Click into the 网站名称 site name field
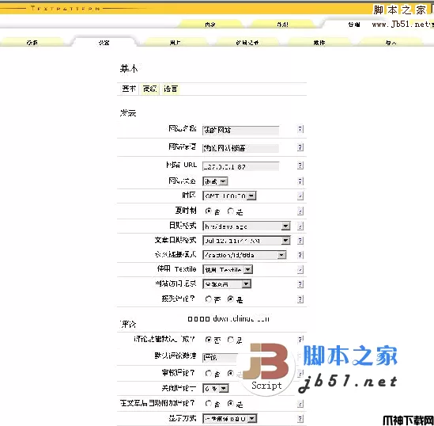Viewport: 434px width, 426px height. pos(240,130)
